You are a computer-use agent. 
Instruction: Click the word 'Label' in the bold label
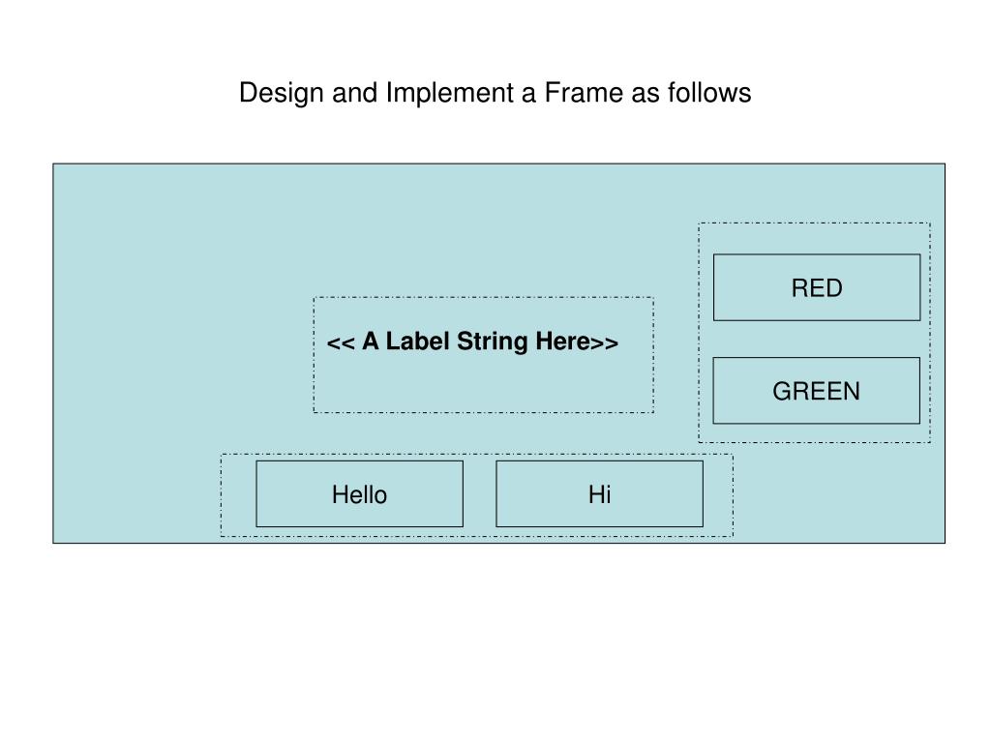coord(417,342)
